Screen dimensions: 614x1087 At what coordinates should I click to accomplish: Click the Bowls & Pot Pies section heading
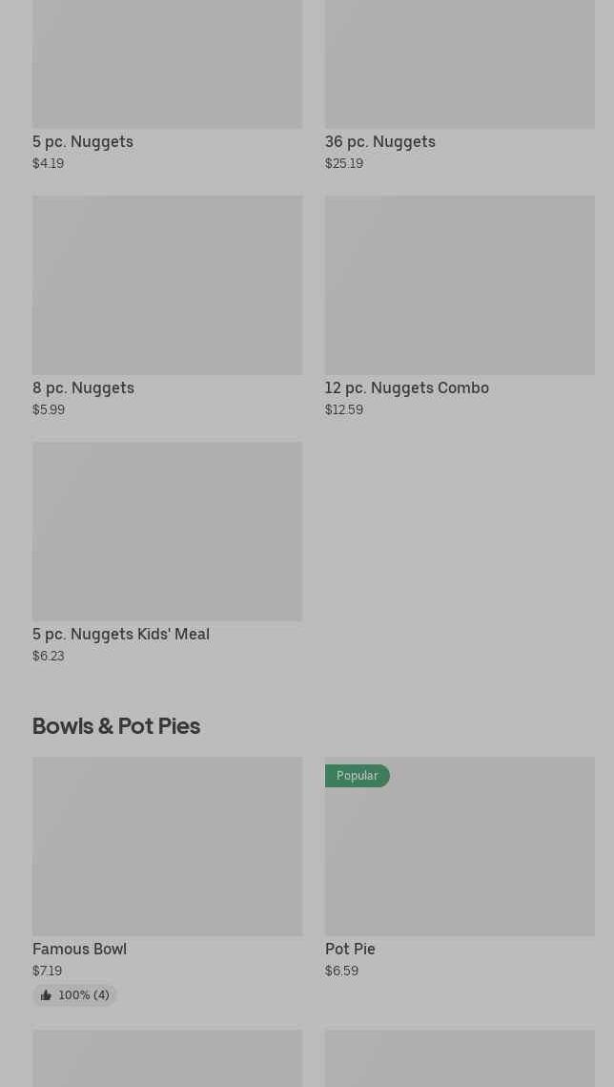click(116, 726)
